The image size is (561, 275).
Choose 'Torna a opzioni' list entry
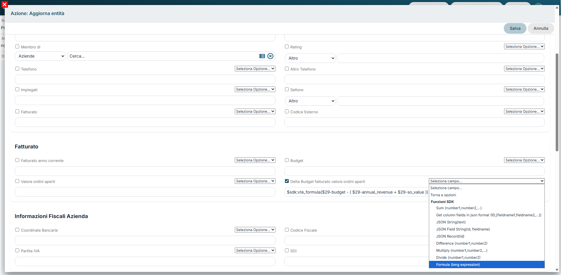pyautogui.click(x=487, y=195)
